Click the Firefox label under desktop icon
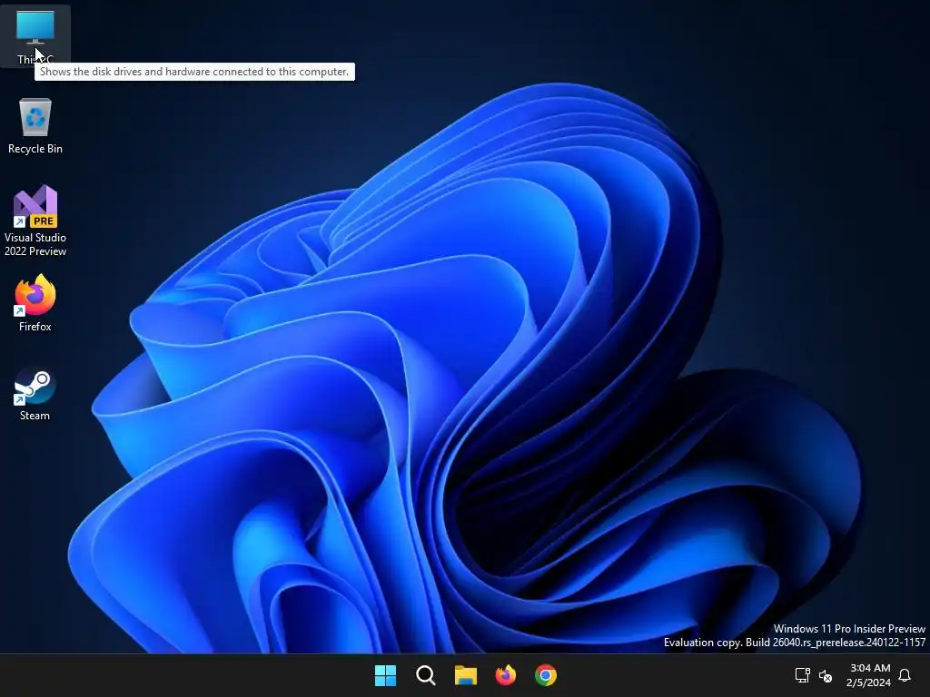Image resolution: width=930 pixels, height=697 pixels. (x=35, y=327)
